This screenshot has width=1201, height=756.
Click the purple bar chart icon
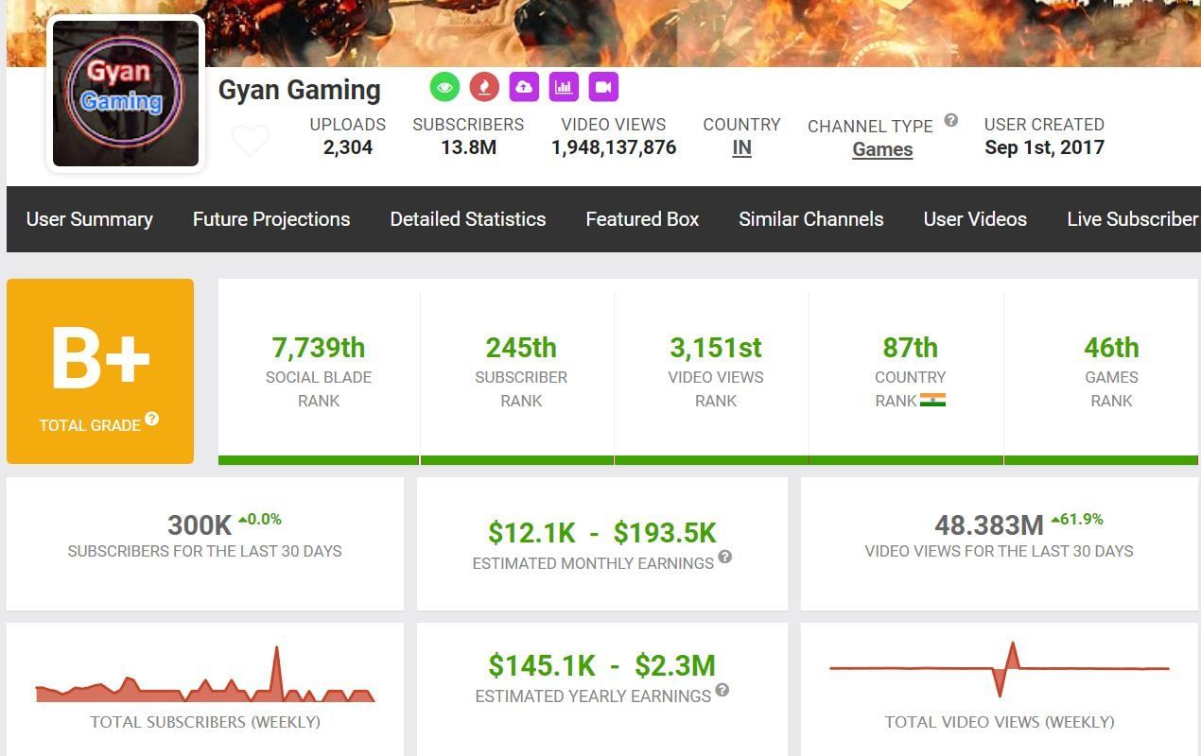[x=564, y=88]
